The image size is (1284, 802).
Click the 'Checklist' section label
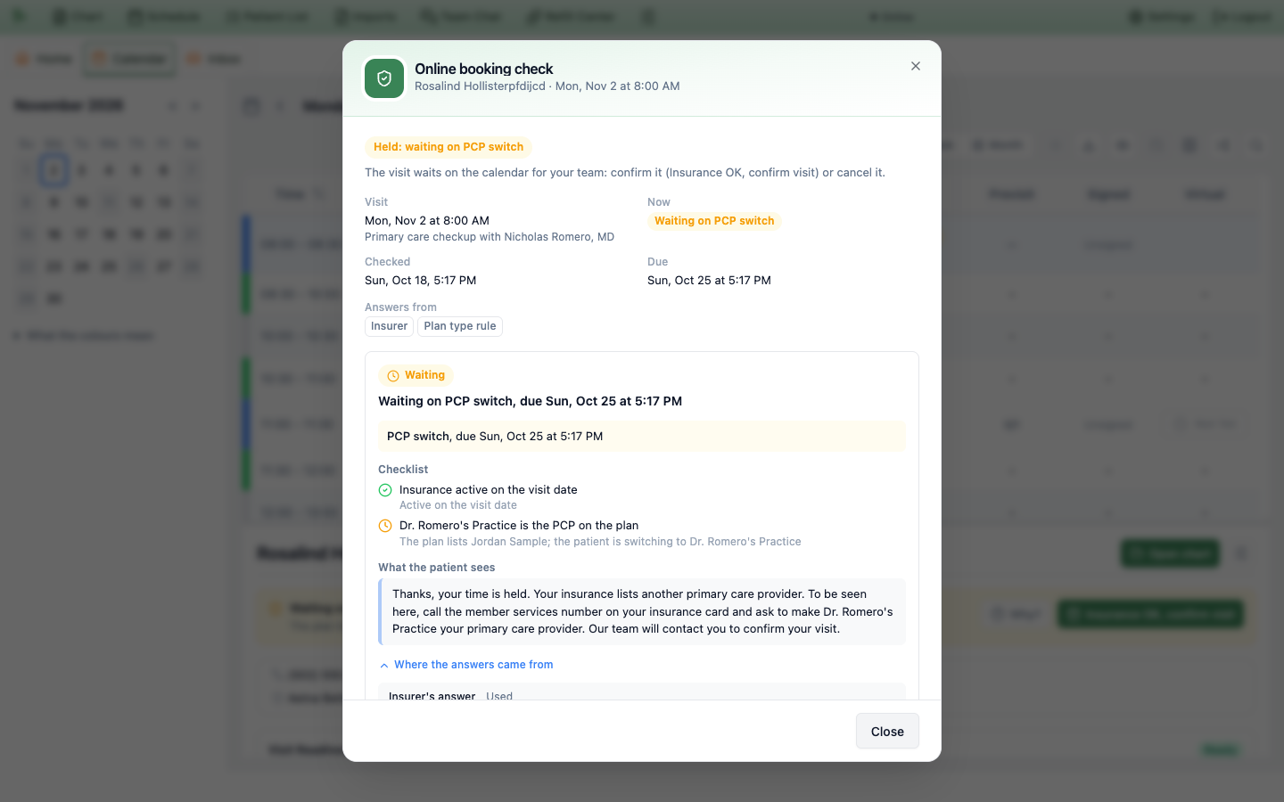(403, 470)
